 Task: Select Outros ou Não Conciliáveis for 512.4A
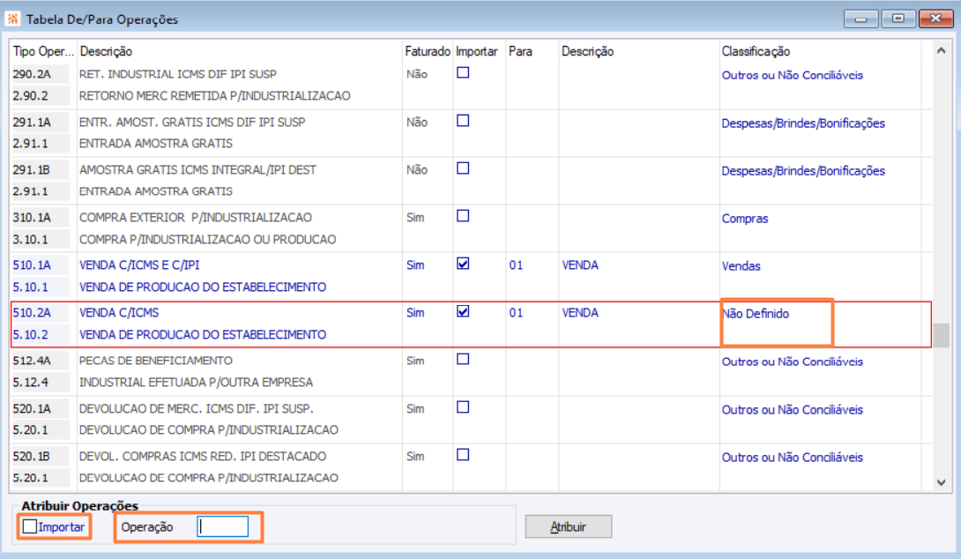[792, 361]
